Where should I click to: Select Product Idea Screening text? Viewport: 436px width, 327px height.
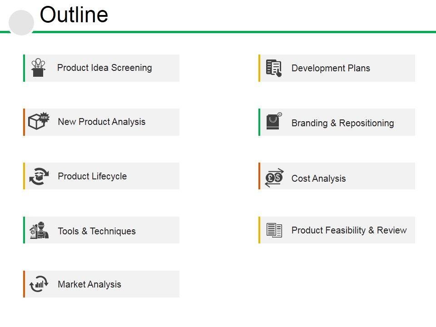tap(104, 68)
